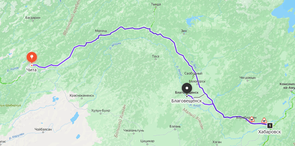Click the large Благовещенск label below the waypoint
Viewport: 295px width, 146px height.
187,101
